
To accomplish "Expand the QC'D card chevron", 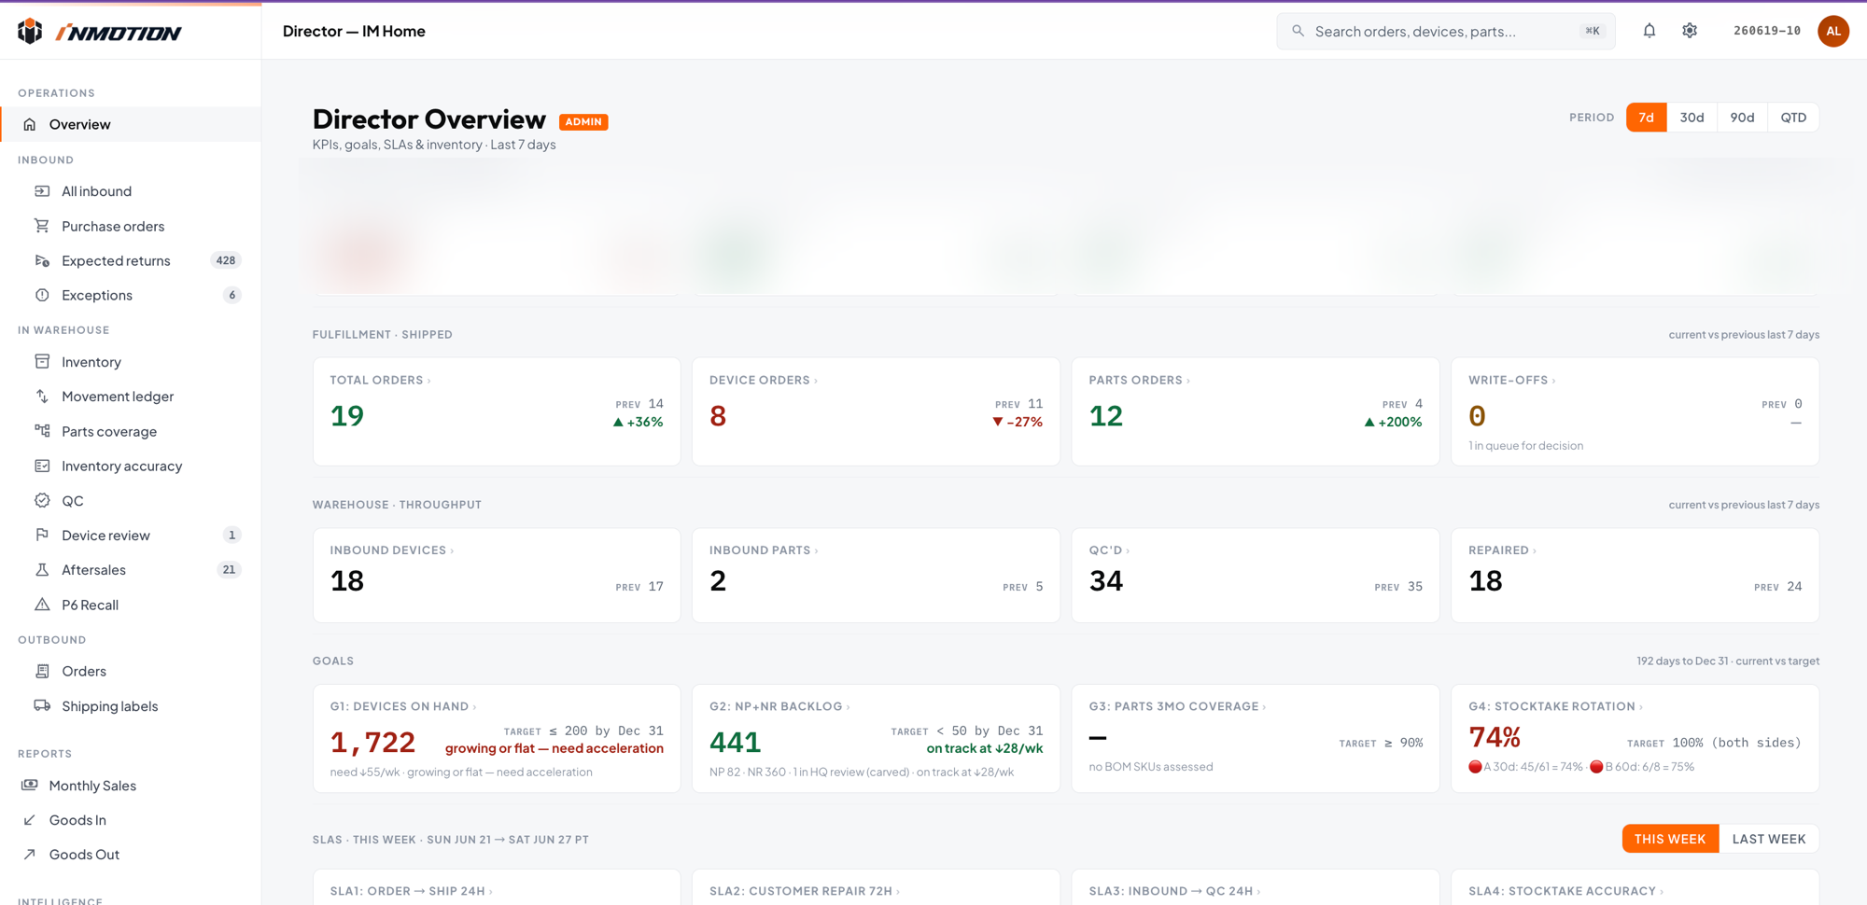I will (1128, 550).
